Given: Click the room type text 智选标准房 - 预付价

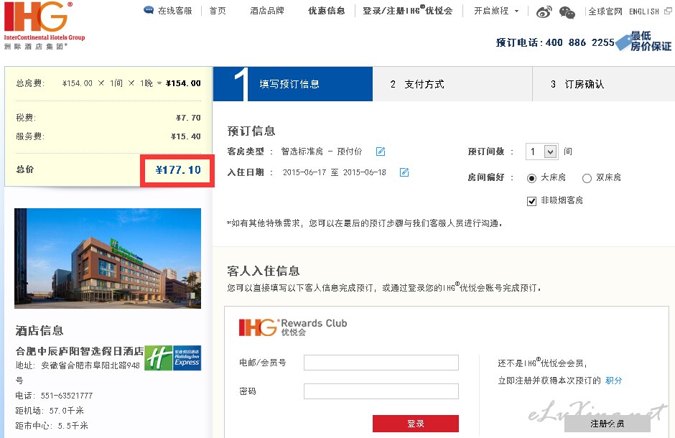Looking at the screenshot, I should click(321, 152).
